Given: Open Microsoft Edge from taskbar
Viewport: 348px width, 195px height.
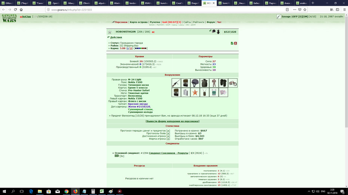Looking at the screenshot, I should 31,192.
